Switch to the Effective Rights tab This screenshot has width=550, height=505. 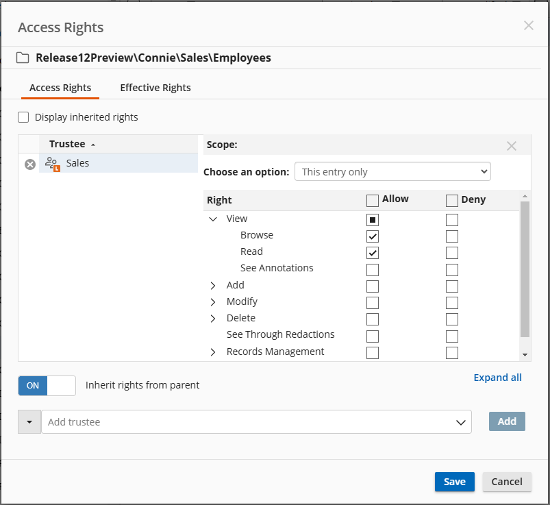[155, 88]
